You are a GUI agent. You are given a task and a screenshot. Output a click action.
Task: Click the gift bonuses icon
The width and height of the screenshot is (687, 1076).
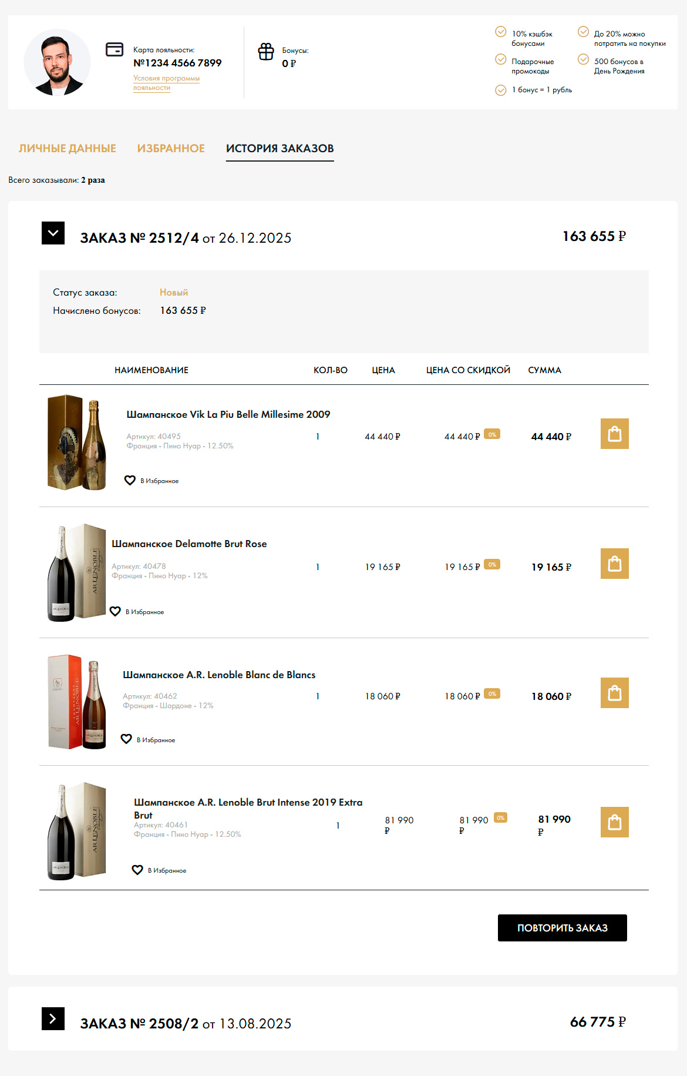[x=266, y=52]
